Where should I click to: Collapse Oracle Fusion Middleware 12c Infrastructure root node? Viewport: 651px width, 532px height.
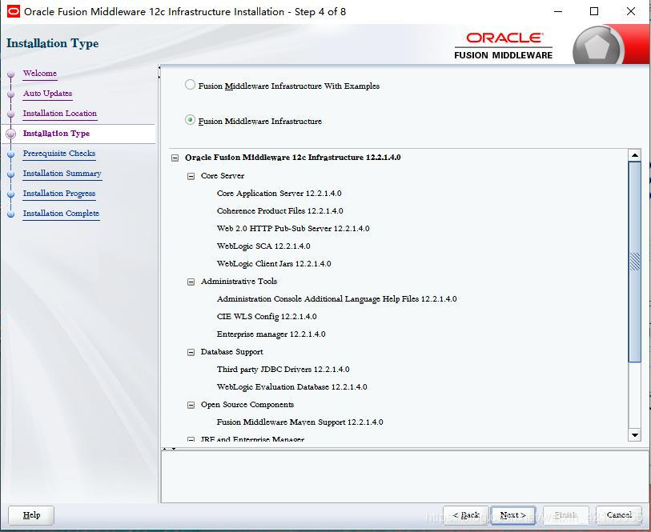175,158
